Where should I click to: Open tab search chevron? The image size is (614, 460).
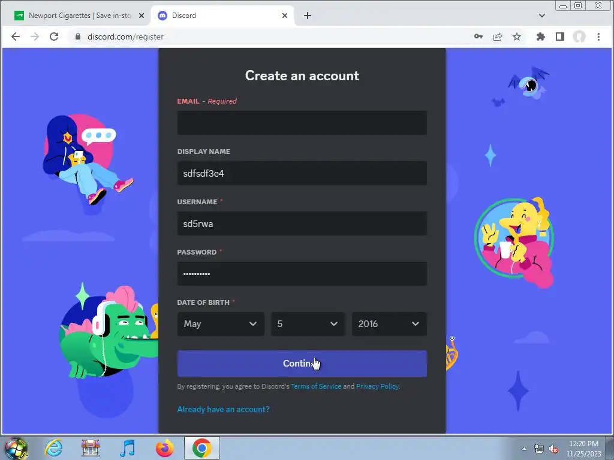[x=541, y=16]
